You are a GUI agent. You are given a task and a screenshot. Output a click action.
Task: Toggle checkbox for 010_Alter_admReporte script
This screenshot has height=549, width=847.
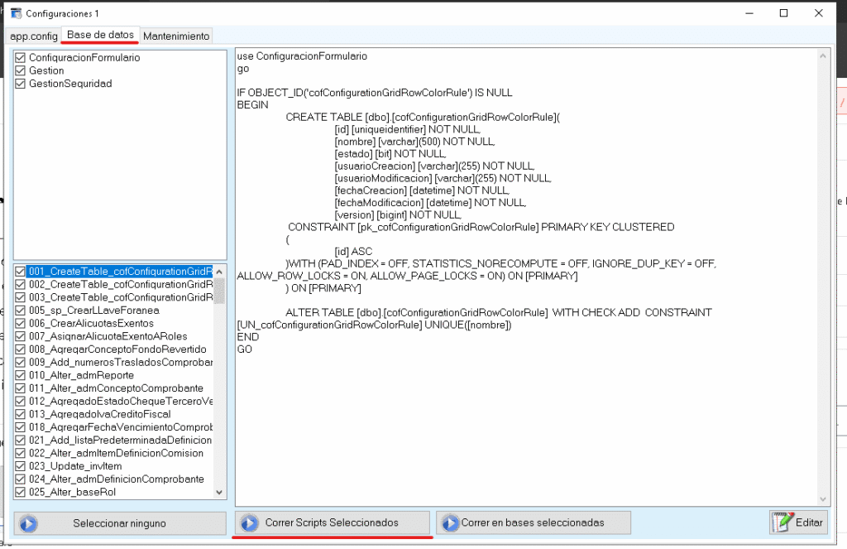point(22,375)
